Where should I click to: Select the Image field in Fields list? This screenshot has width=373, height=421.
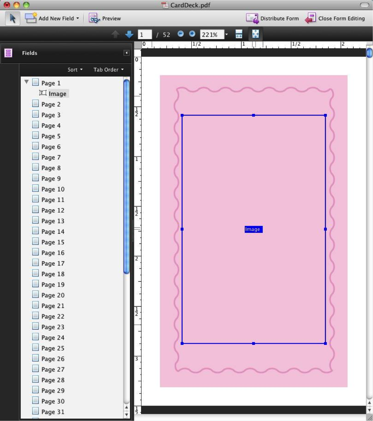(x=57, y=94)
